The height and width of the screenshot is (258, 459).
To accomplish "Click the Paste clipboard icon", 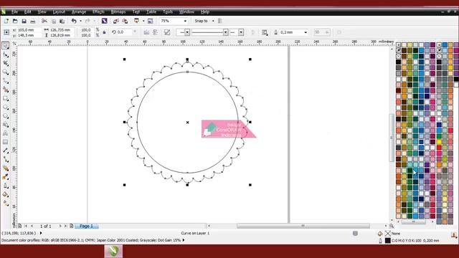I will point(62,21).
